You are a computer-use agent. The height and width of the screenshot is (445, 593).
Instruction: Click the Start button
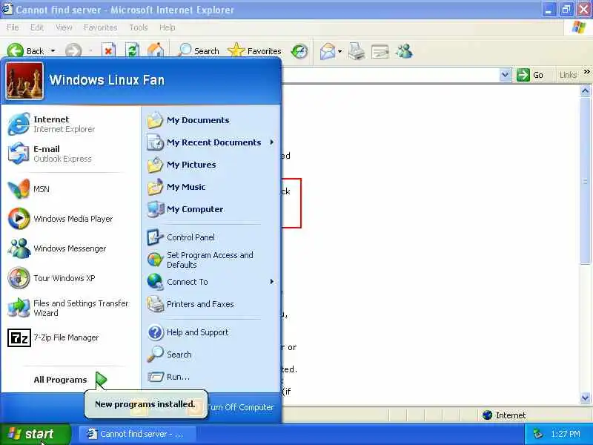(x=35, y=434)
